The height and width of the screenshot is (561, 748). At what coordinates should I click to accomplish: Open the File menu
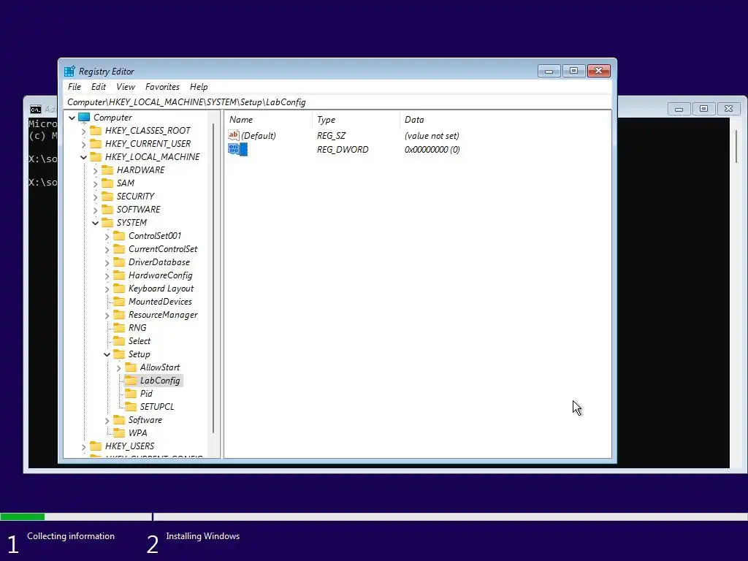pos(75,87)
